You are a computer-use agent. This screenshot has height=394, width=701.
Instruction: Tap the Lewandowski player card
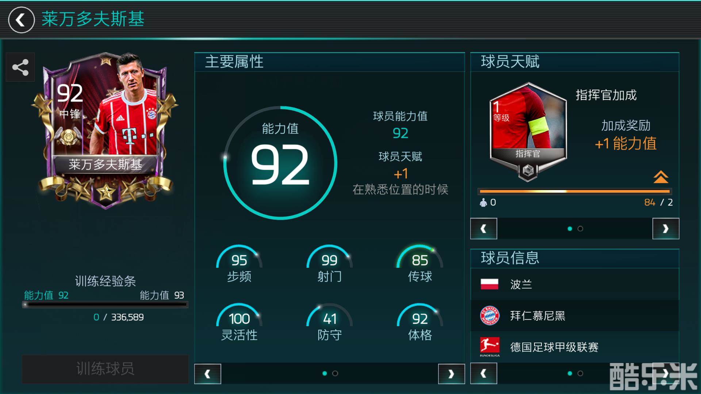[x=106, y=131]
